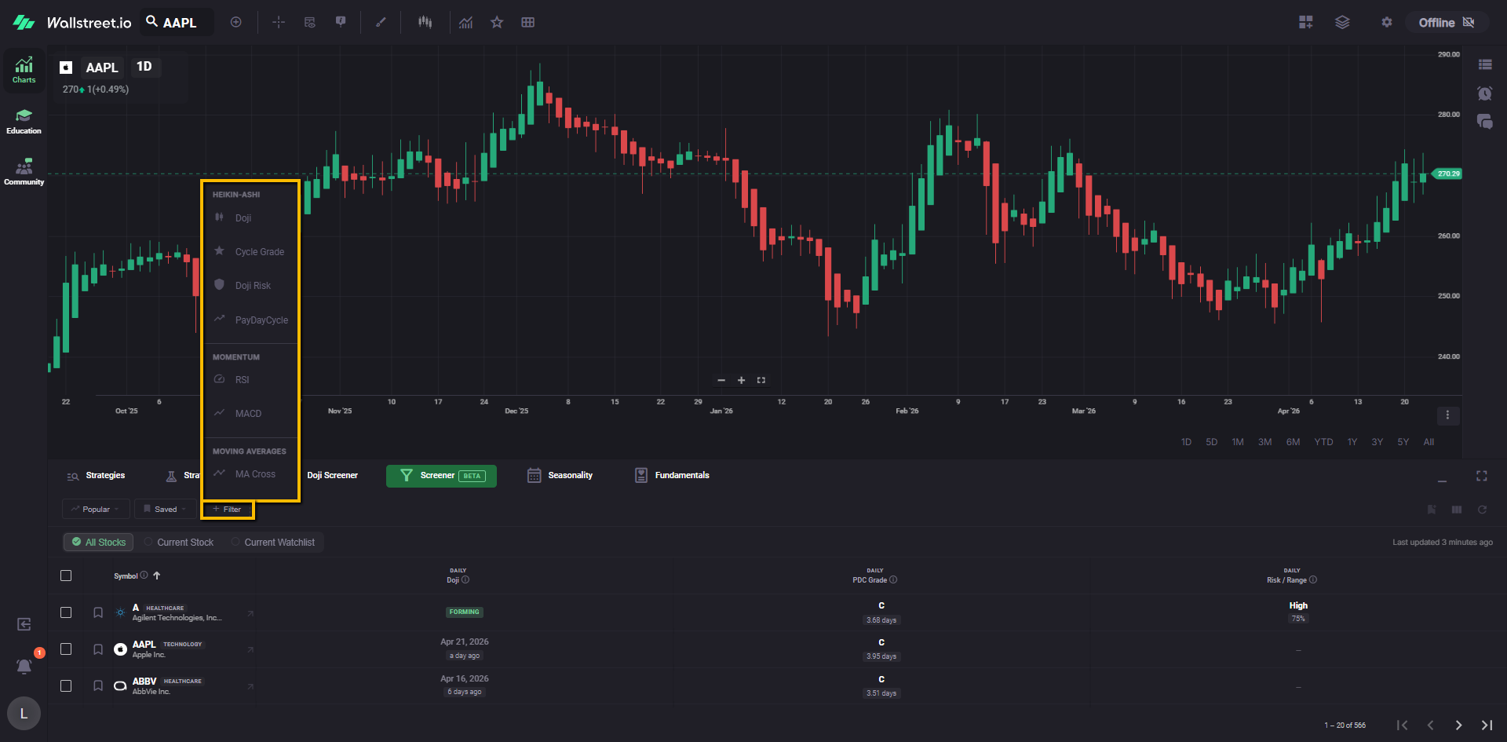Check the Agilent Technologies row checkbox
The width and height of the screenshot is (1507, 742).
tap(66, 612)
